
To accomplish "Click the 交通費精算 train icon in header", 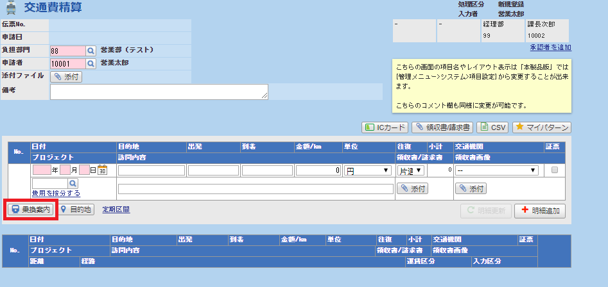I will 12,8.
